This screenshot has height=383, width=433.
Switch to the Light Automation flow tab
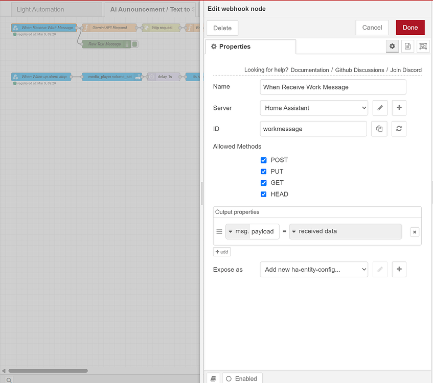[x=57, y=9]
